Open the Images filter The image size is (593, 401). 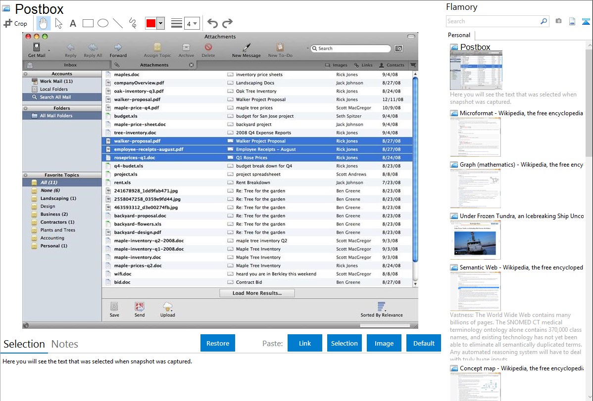click(336, 65)
